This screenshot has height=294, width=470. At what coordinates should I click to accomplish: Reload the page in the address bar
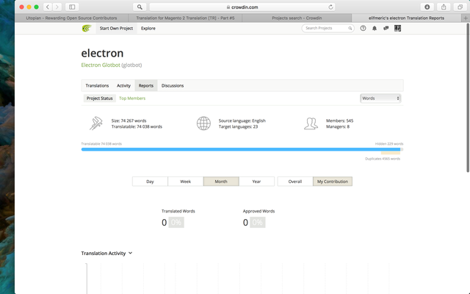(x=331, y=7)
